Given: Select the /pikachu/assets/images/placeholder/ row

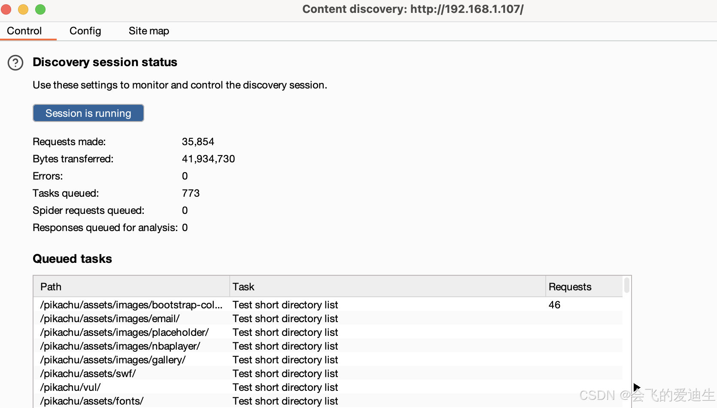Looking at the screenshot, I should (328, 332).
